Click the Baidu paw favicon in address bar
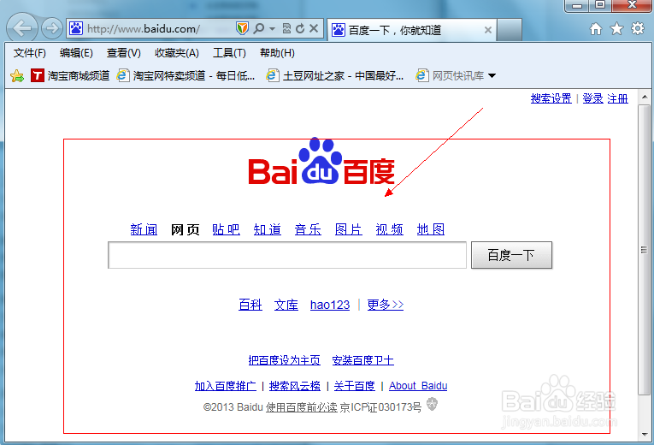The width and height of the screenshot is (654, 445). tap(76, 28)
